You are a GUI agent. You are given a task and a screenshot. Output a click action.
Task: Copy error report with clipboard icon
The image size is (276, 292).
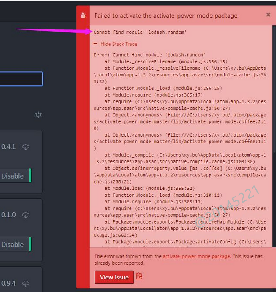(x=139, y=276)
